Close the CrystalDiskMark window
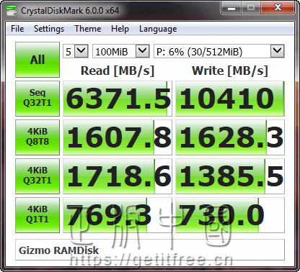The width and height of the screenshot is (300, 272). click(x=278, y=8)
